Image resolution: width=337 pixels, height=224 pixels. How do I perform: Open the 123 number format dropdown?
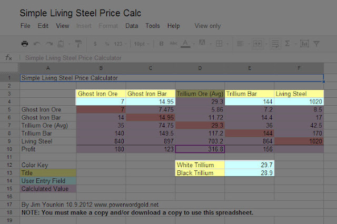point(120,44)
